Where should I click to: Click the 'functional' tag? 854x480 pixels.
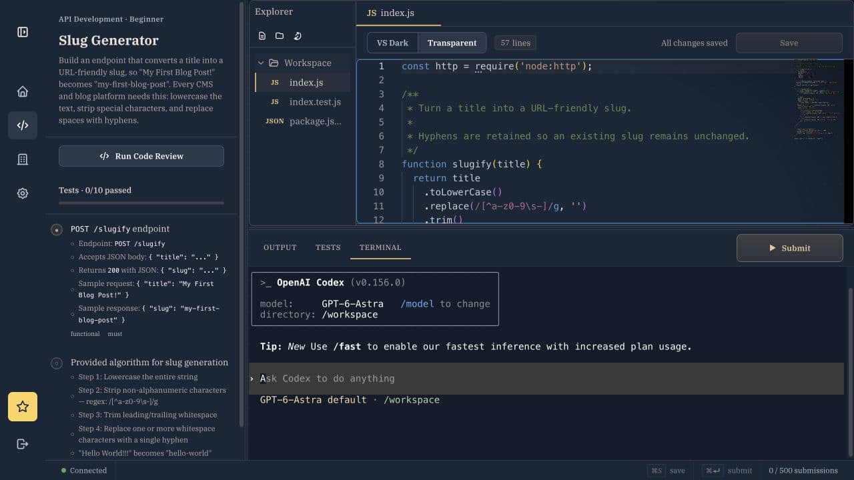coord(85,333)
